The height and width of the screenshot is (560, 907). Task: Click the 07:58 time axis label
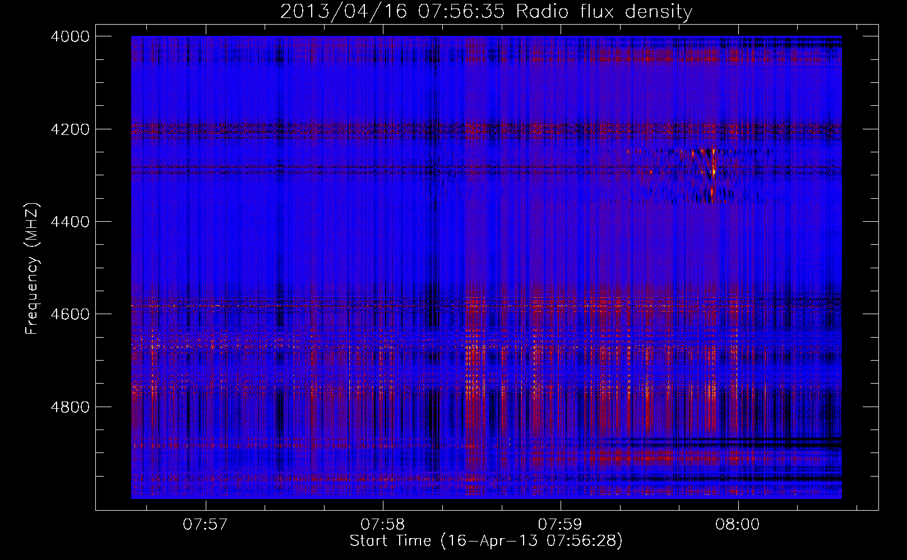coord(383,525)
